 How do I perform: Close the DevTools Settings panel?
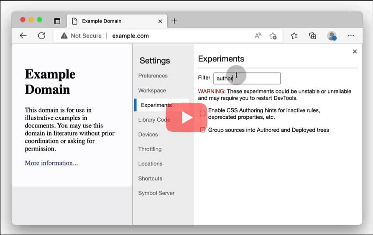[x=355, y=51]
